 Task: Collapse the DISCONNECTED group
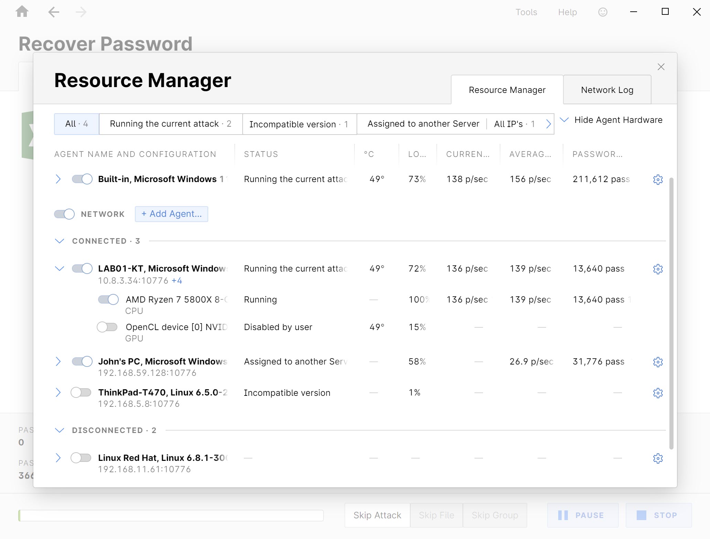(x=60, y=430)
